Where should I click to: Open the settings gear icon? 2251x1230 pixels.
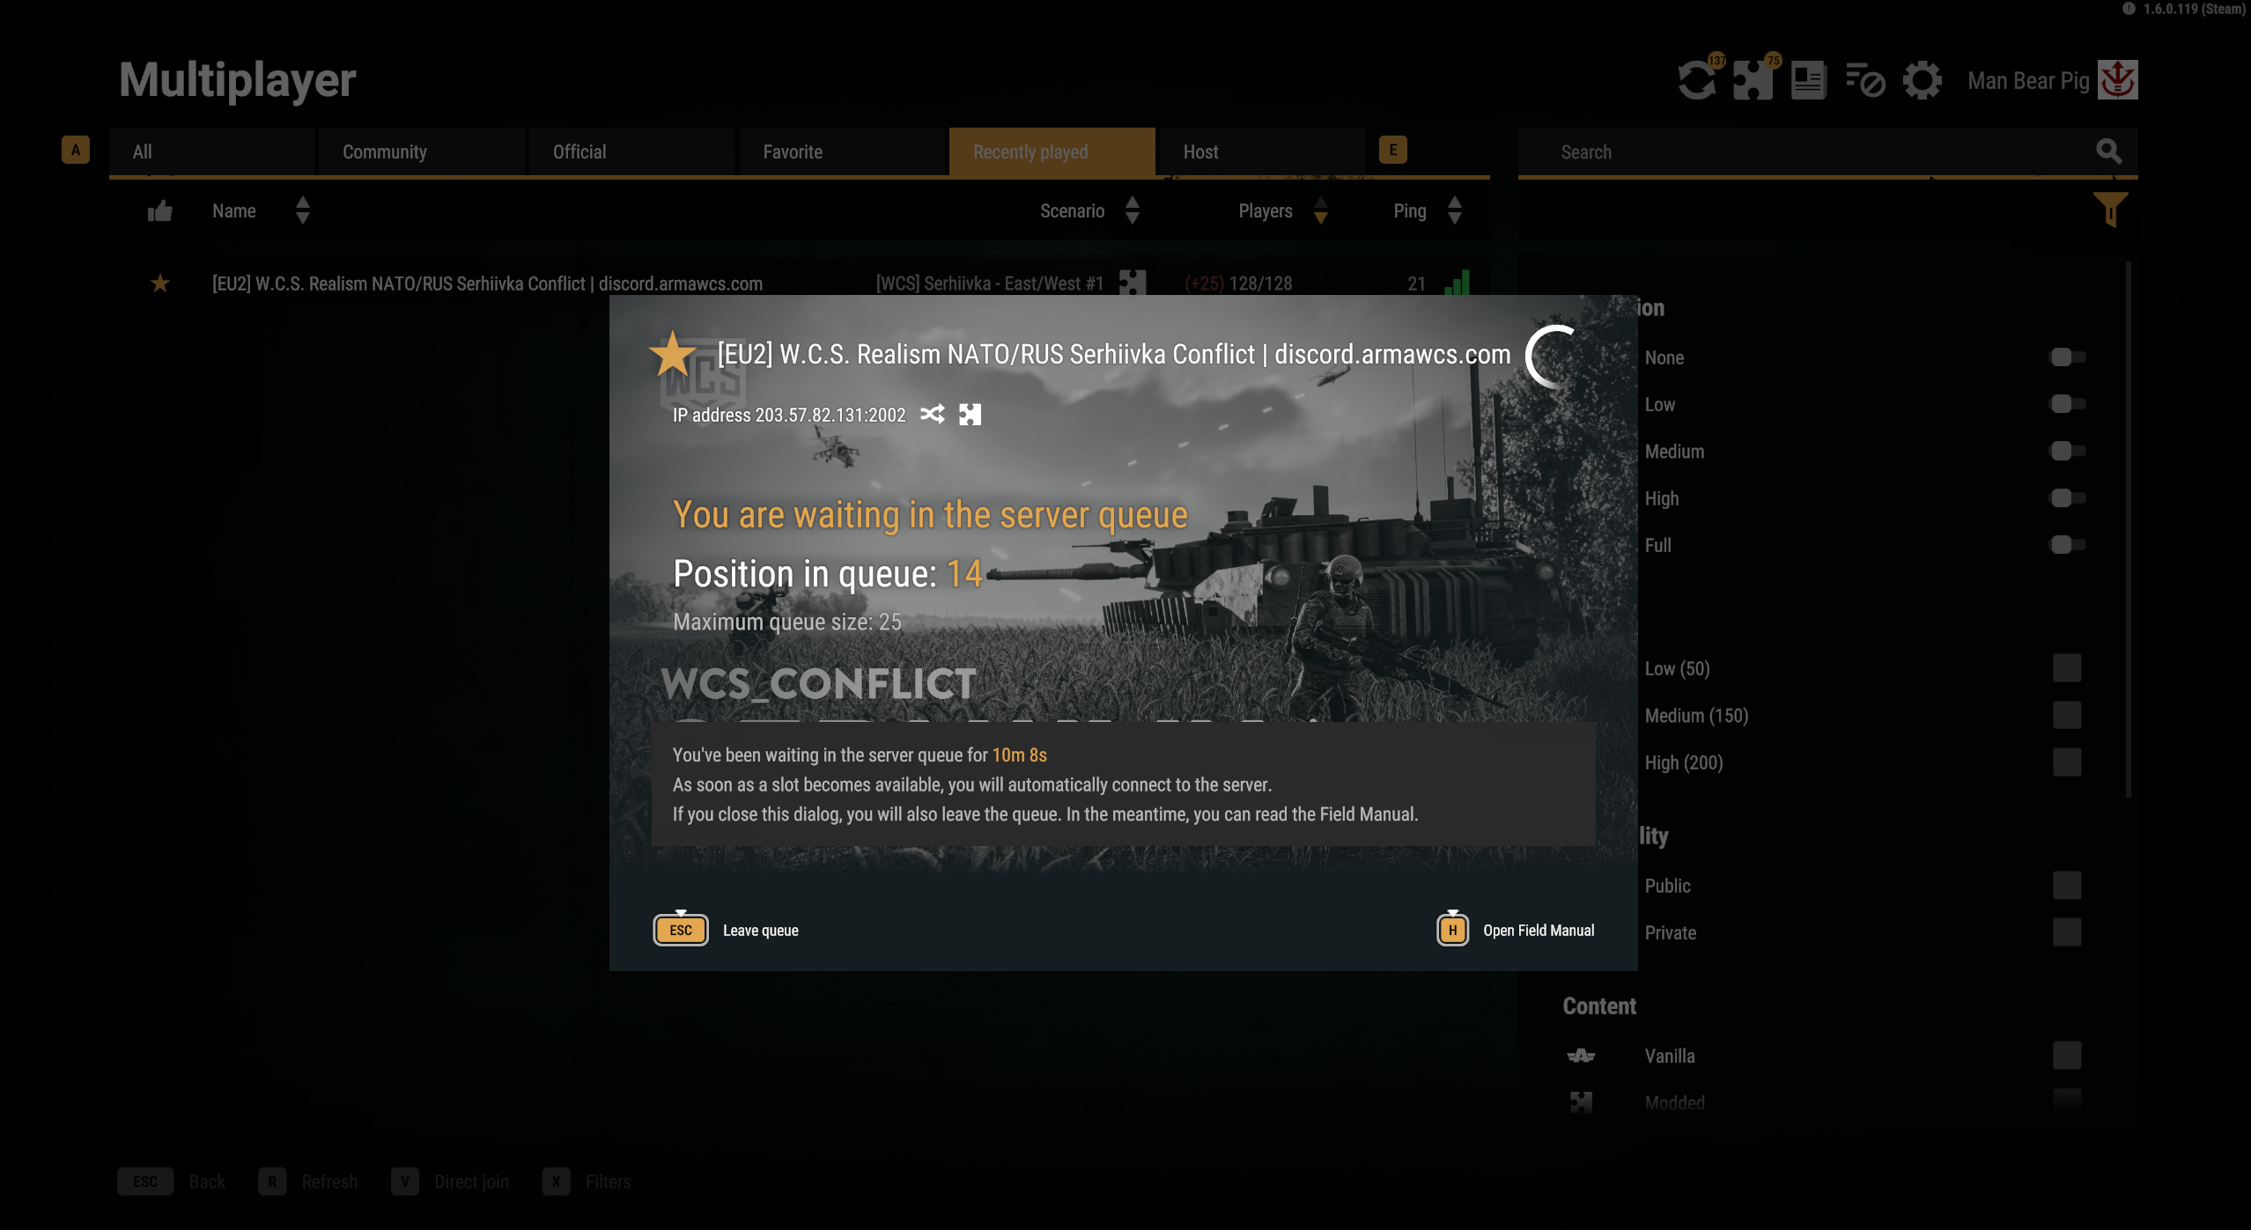(x=1922, y=80)
